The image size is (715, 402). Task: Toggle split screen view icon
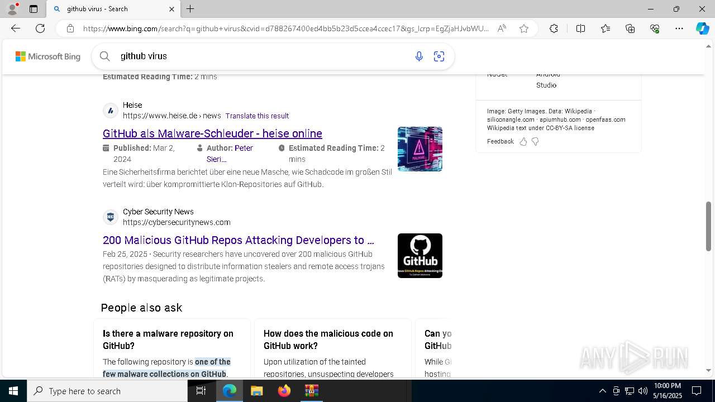[580, 28]
